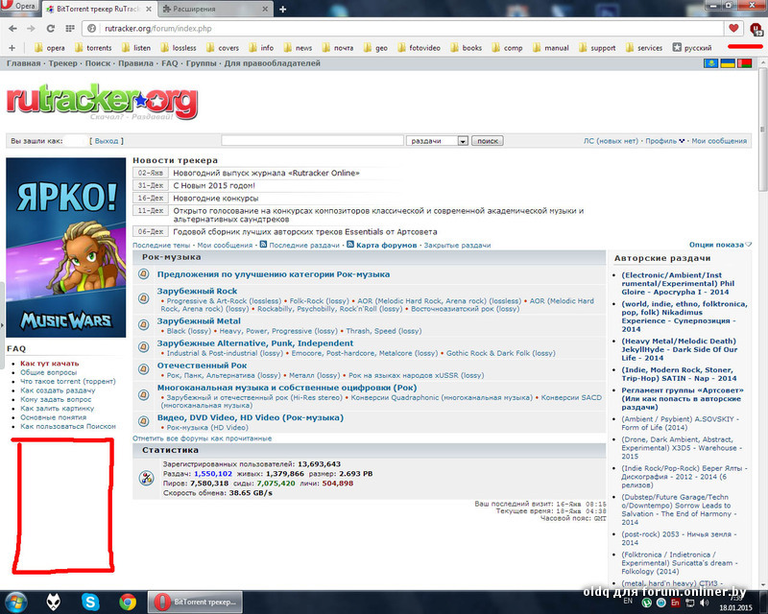The width and height of the screenshot is (768, 614).
Task: Open Главная in top navigation
Action: tap(23, 63)
